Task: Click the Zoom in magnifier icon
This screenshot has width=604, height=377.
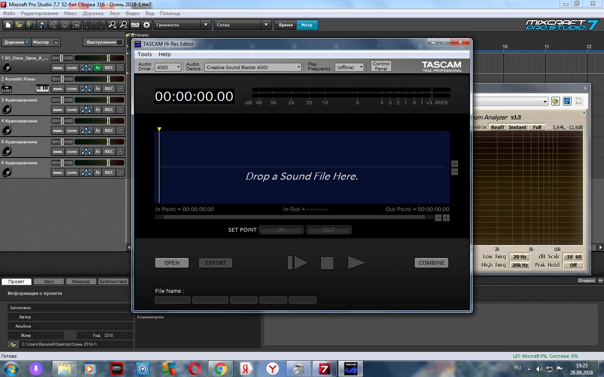Action: [x=112, y=25]
